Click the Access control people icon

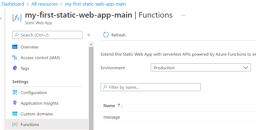[15, 58]
